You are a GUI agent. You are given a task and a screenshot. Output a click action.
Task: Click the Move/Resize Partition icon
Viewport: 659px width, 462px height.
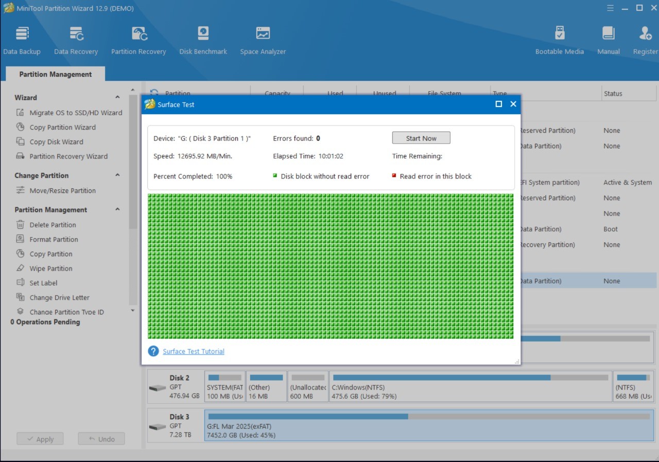pyautogui.click(x=20, y=190)
